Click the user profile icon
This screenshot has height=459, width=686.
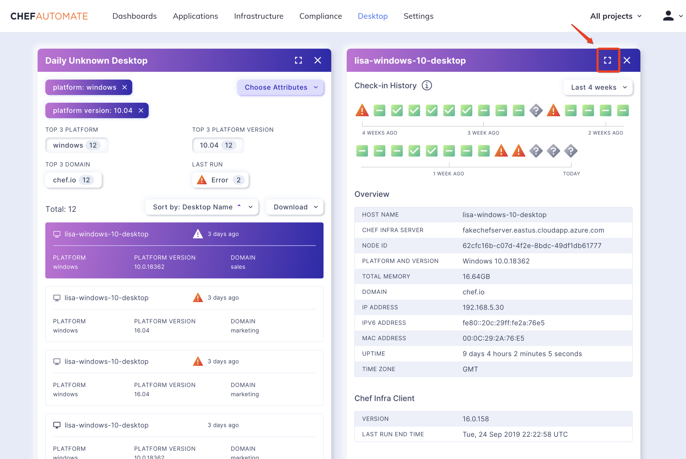coord(668,16)
